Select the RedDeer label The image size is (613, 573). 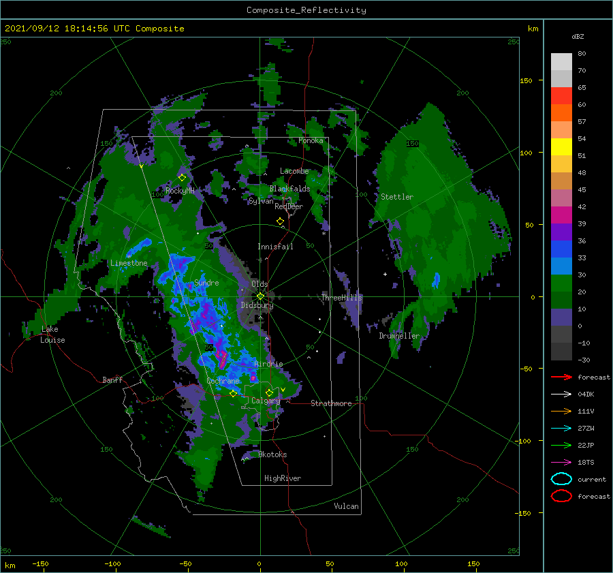(x=289, y=206)
